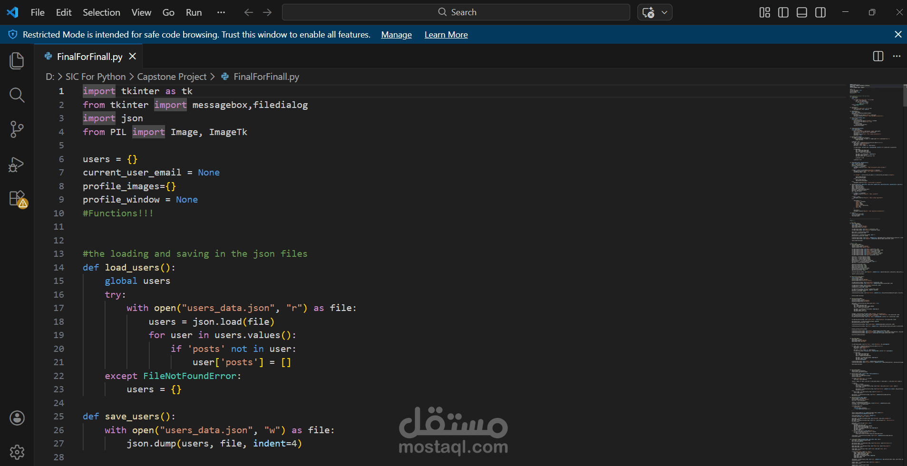Screen dimensions: 907x466
Task: Click the editor vertical scrollbar thumb
Action: click(905, 95)
